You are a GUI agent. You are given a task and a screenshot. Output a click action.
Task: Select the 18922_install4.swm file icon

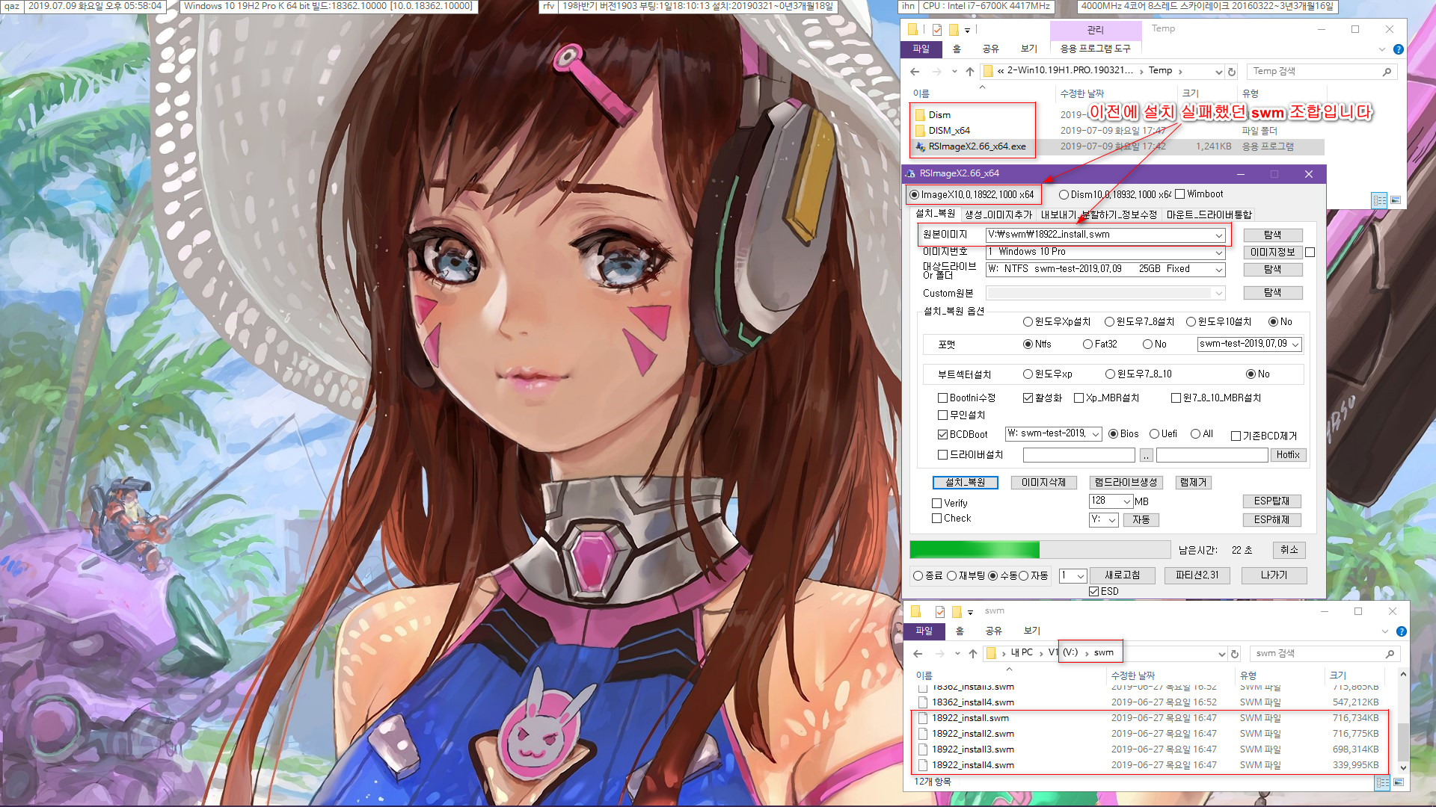[923, 765]
